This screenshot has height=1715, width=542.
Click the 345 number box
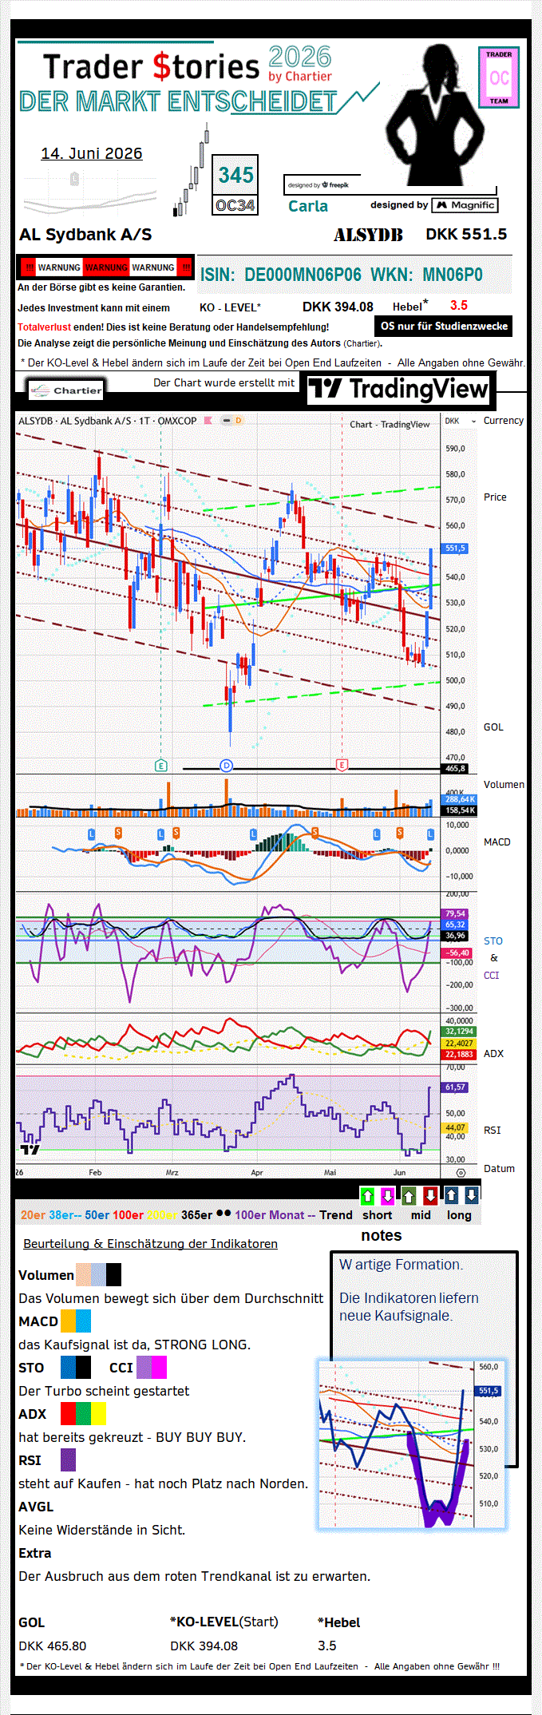click(235, 175)
